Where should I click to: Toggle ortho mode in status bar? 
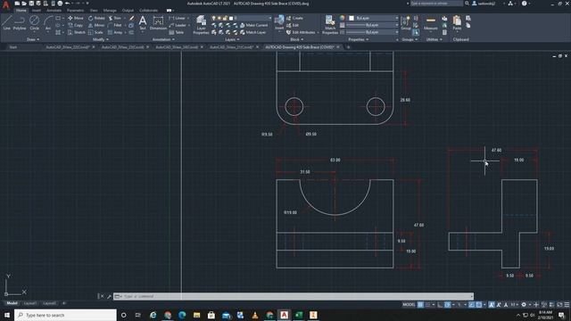click(x=440, y=305)
